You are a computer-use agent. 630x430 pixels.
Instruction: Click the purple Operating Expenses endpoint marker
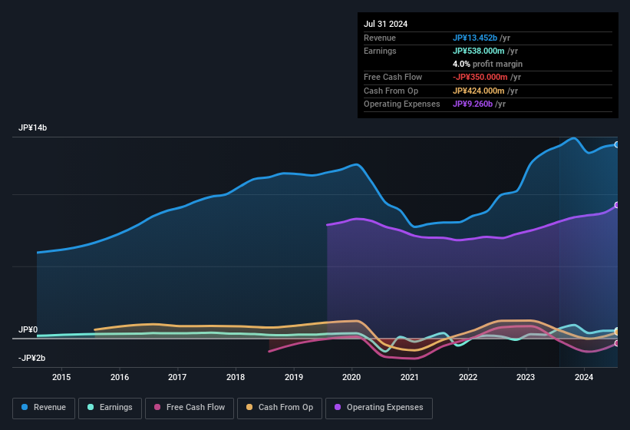pyautogui.click(x=617, y=205)
